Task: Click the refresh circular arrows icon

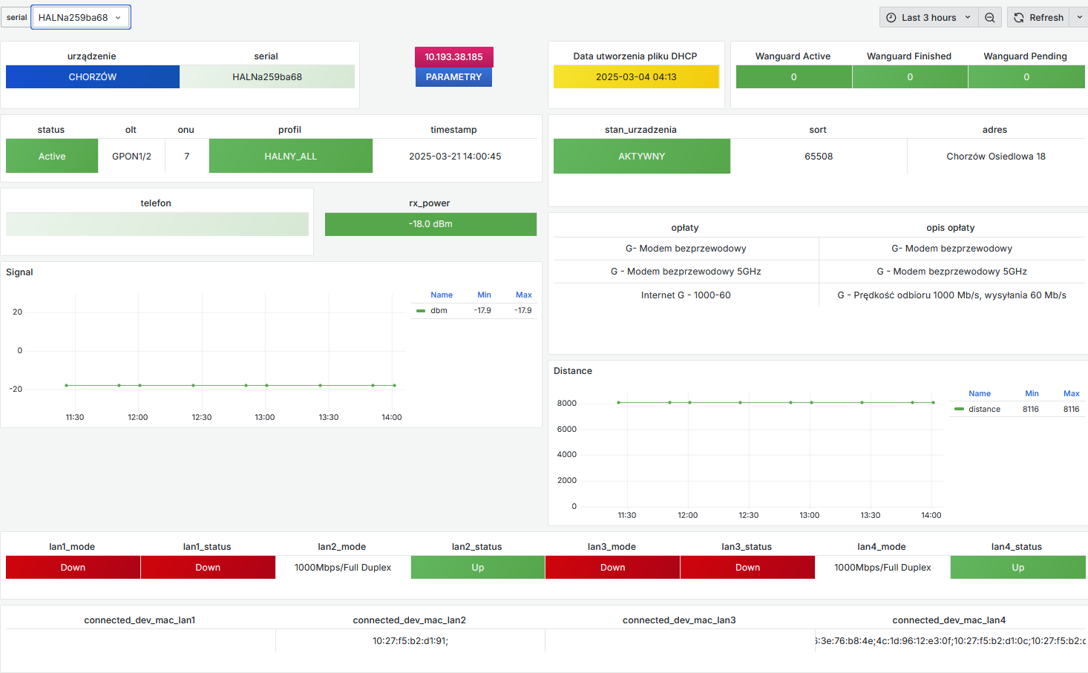Action: [x=1019, y=18]
